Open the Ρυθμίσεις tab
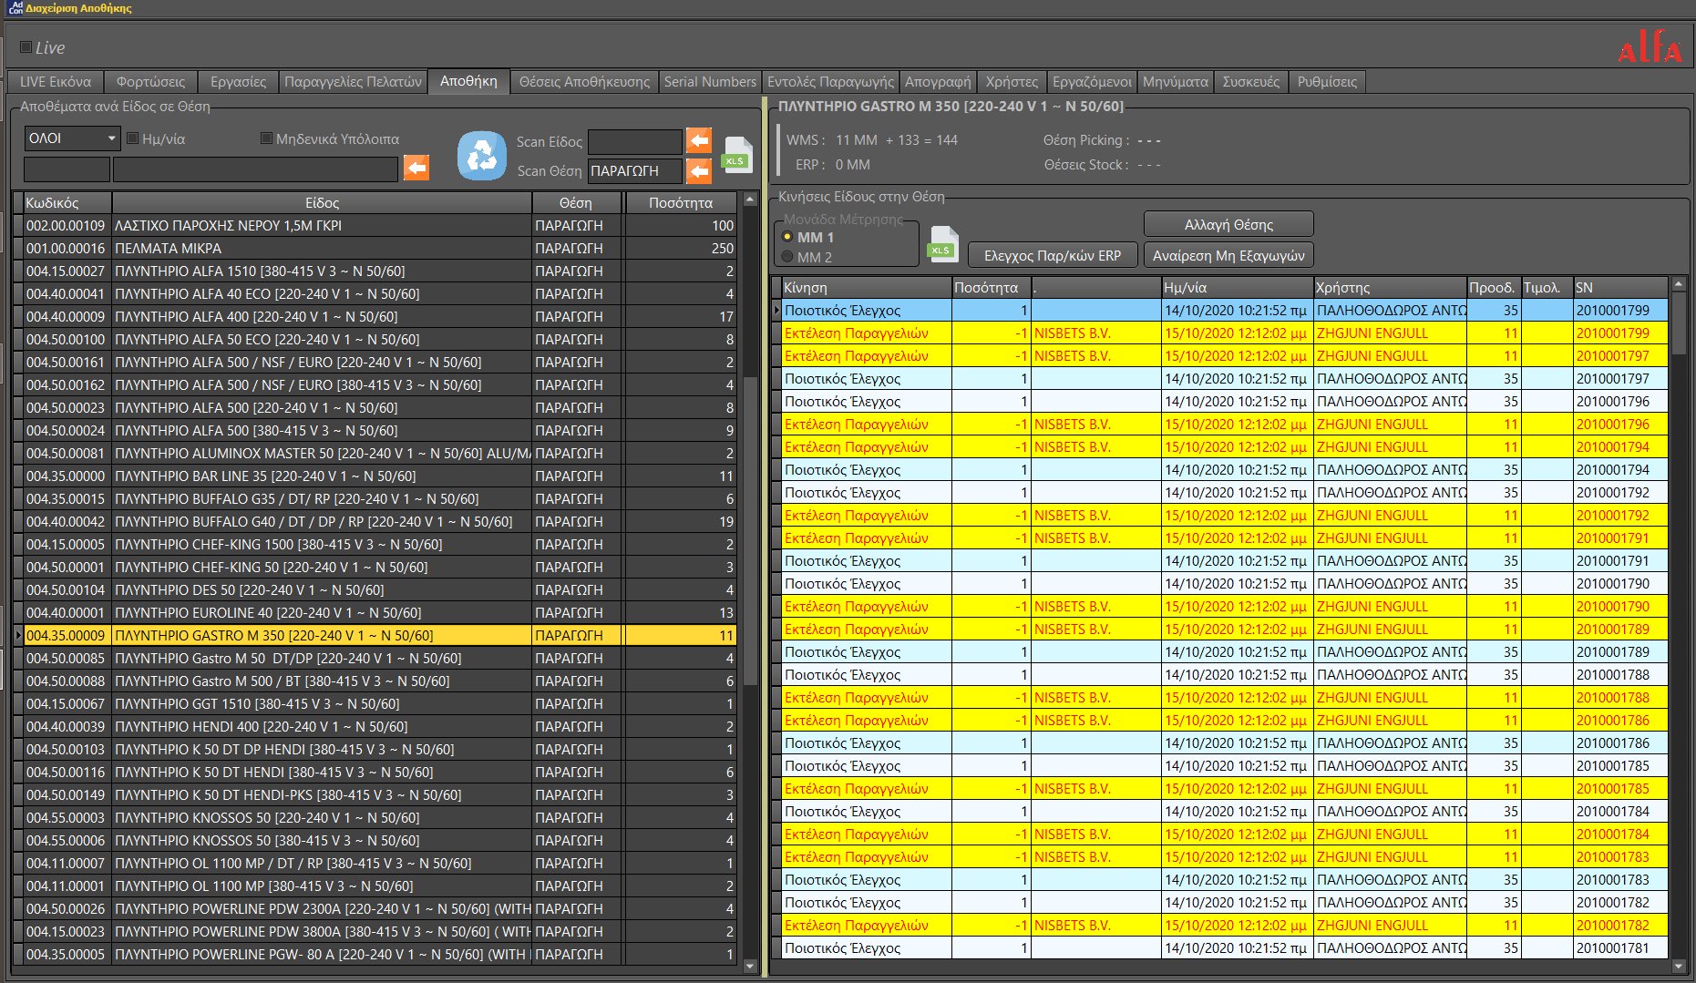The image size is (1696, 983). point(1327,82)
